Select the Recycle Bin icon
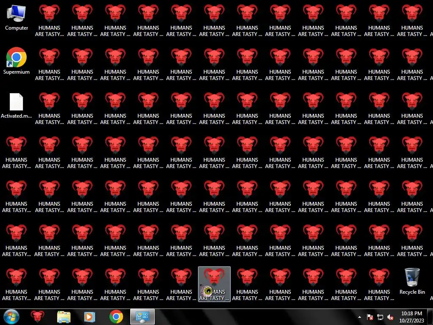The width and height of the screenshot is (433, 325). pyautogui.click(x=412, y=281)
